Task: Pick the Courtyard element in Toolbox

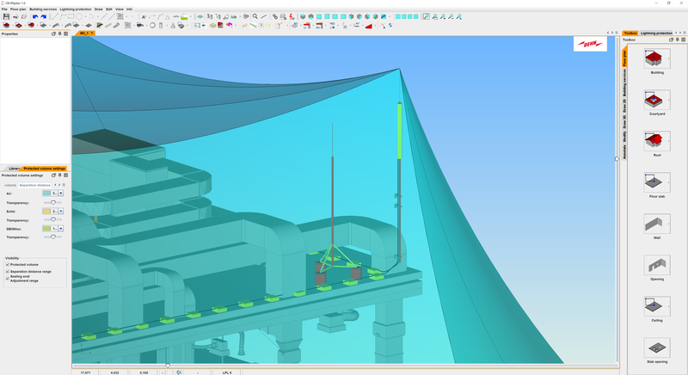Action: click(656, 100)
